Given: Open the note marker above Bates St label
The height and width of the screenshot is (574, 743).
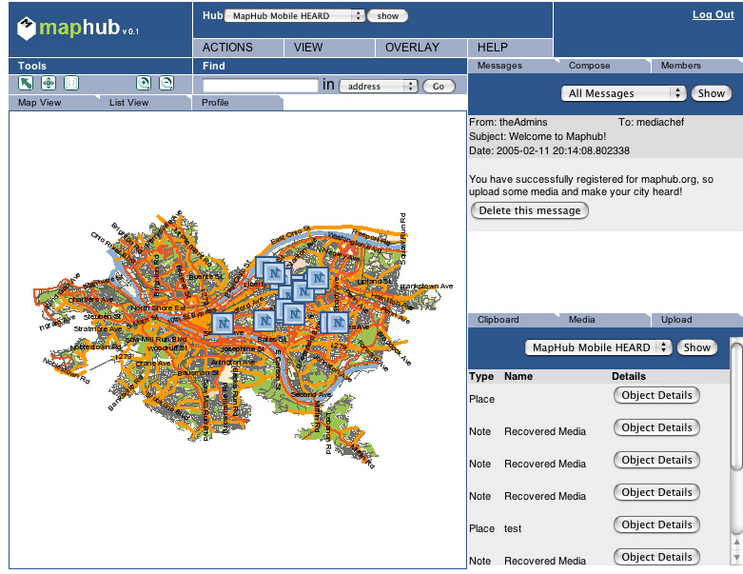Looking at the screenshot, I should (x=264, y=321).
